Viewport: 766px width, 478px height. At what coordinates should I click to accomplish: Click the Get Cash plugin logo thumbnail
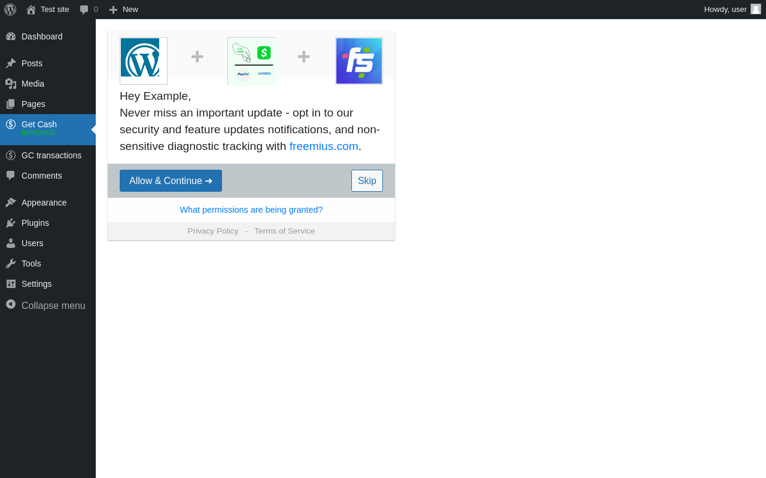point(251,61)
